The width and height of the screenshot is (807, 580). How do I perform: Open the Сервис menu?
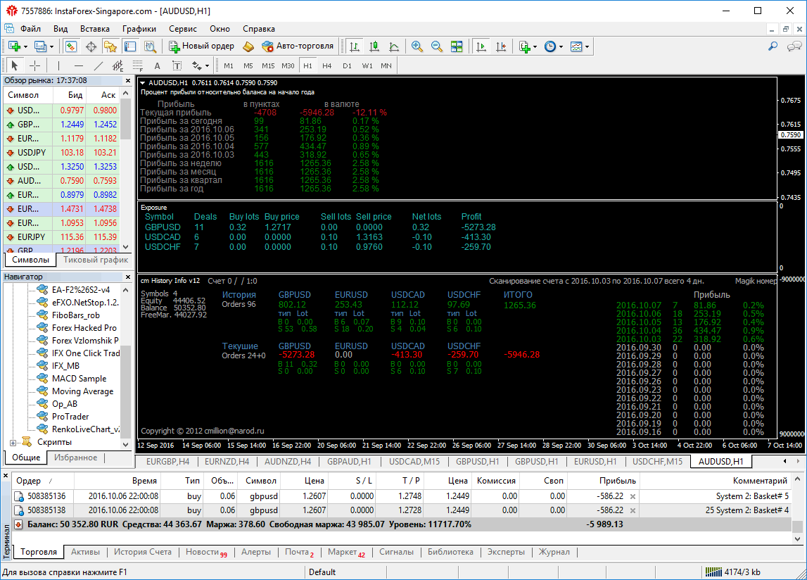click(183, 29)
